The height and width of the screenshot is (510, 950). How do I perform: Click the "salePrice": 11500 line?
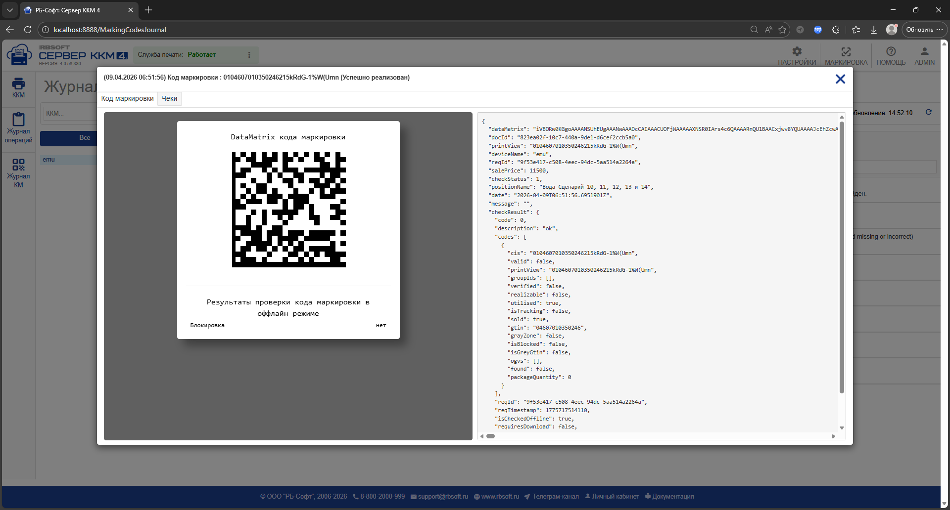click(x=519, y=170)
